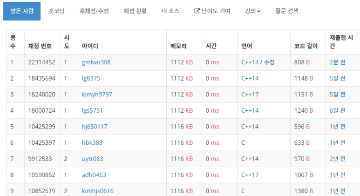
Task: Open the 맞은 사람 tab
Action: [22, 11]
